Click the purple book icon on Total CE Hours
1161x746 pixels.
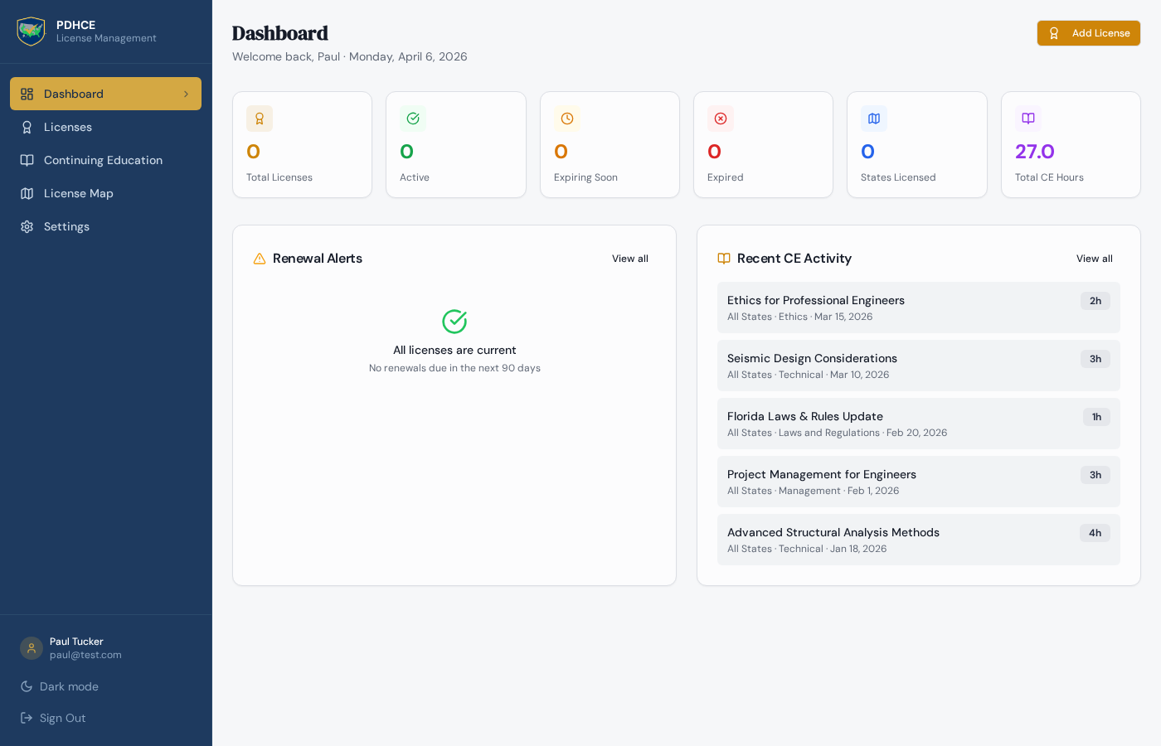click(1027, 119)
